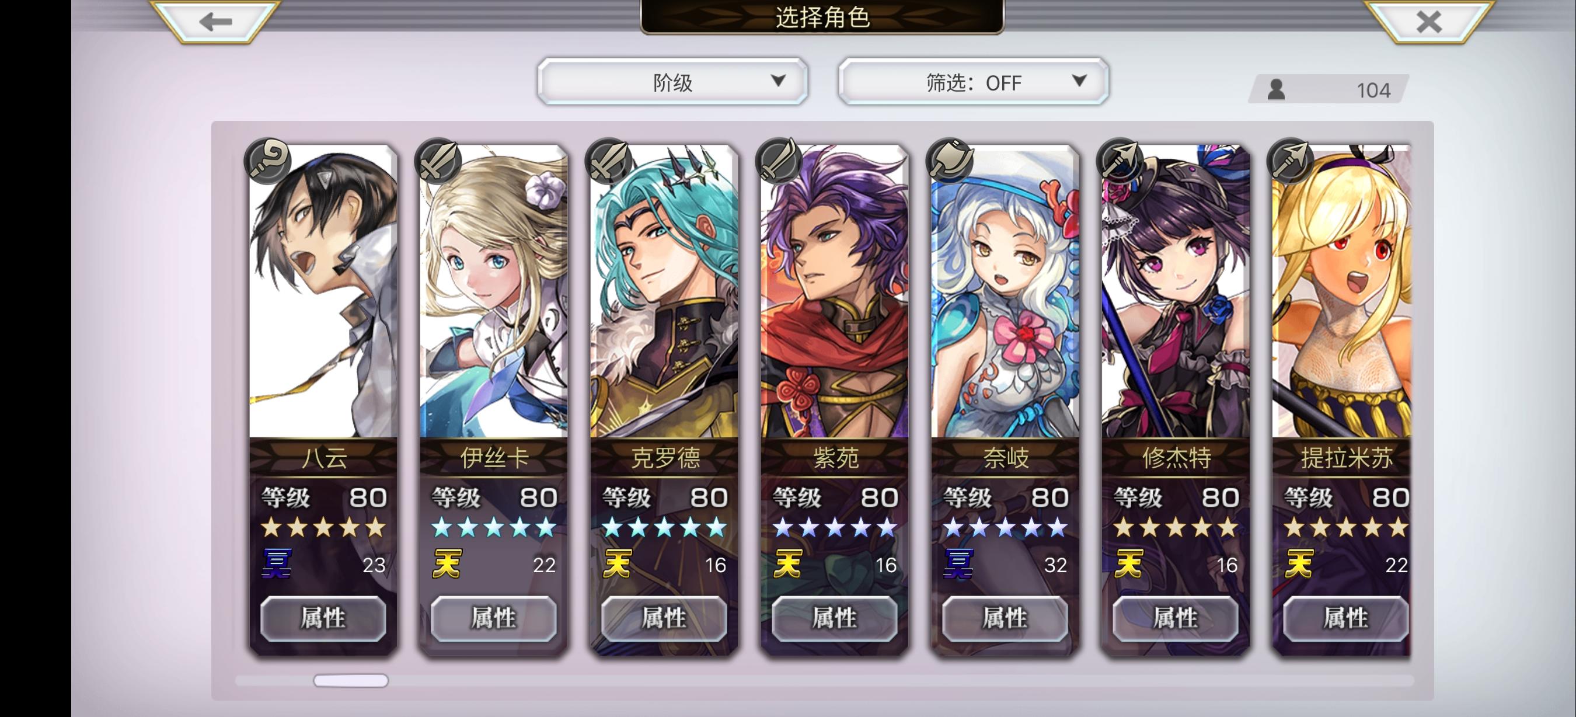The width and height of the screenshot is (1576, 717).
Task: View 属性 of 提拉米苏
Action: coord(1345,618)
